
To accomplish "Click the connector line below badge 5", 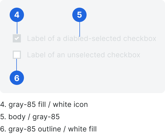I will 80,29.
